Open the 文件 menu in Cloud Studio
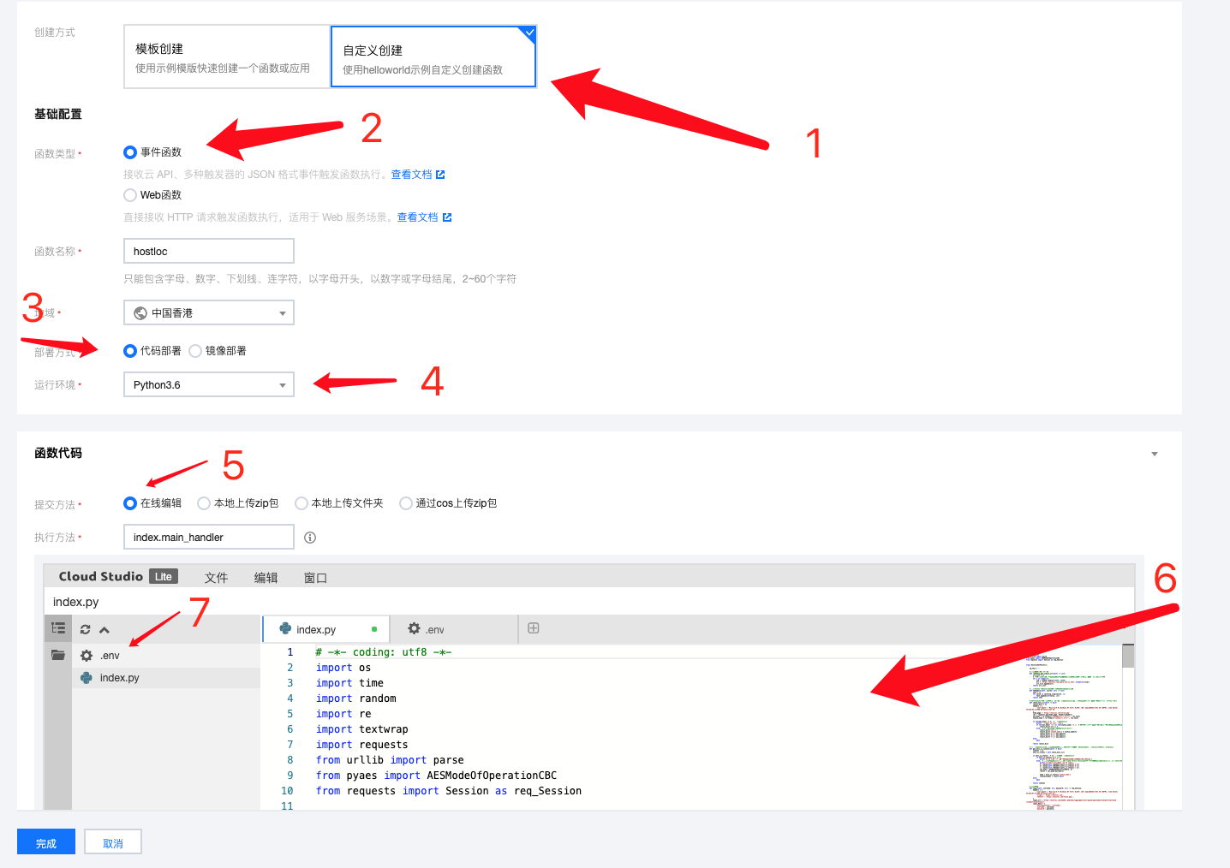 pos(216,578)
